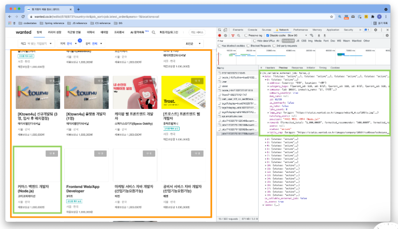Screen dimensions: 398x229
Task: Click the 기업 서비스 button
Action: (197, 33)
